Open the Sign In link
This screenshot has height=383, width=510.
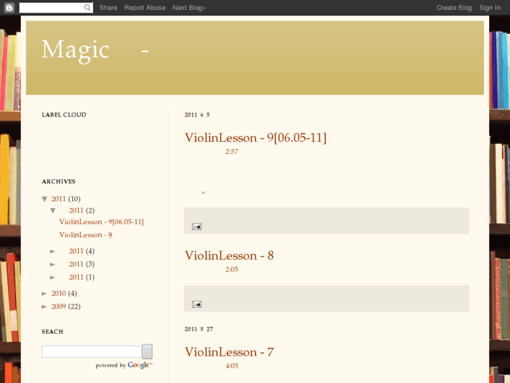[x=490, y=8]
